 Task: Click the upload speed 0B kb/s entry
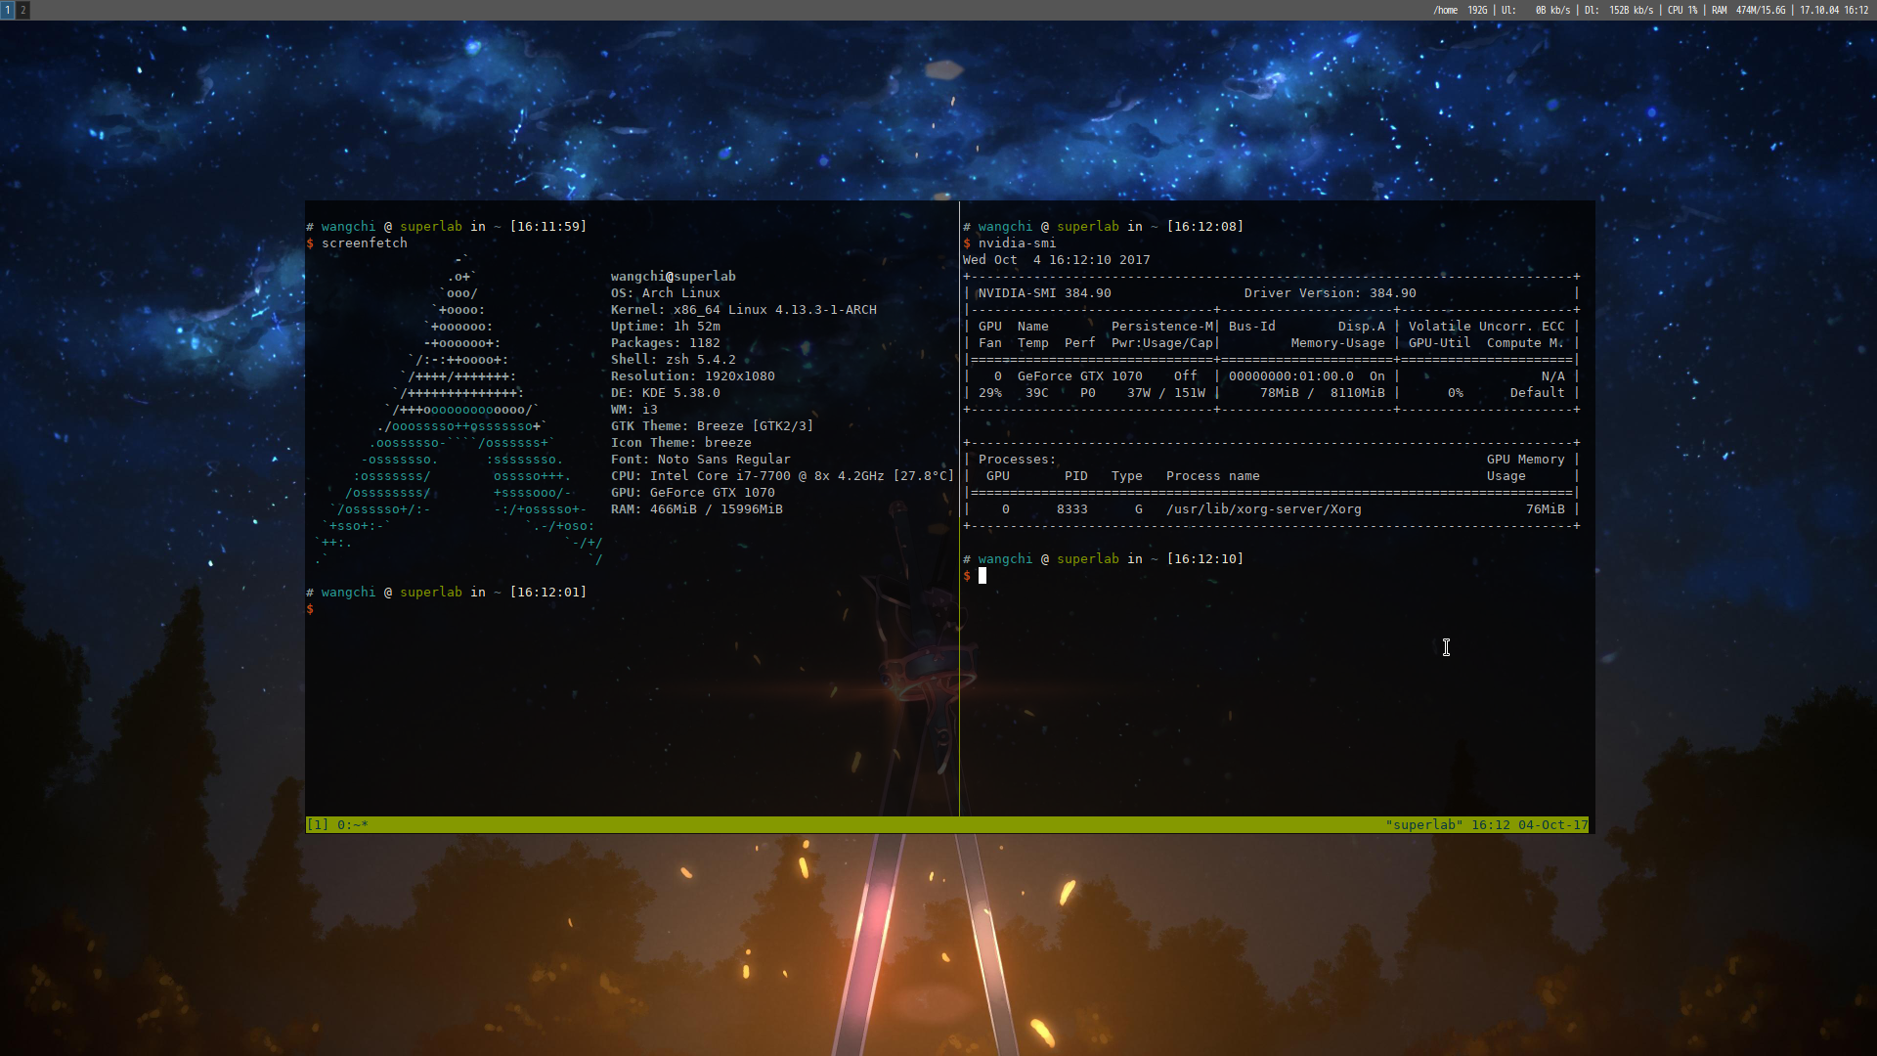pos(1536,10)
